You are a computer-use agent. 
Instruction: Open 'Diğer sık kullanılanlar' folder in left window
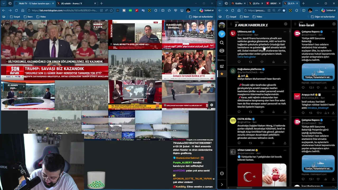coord(201,17)
